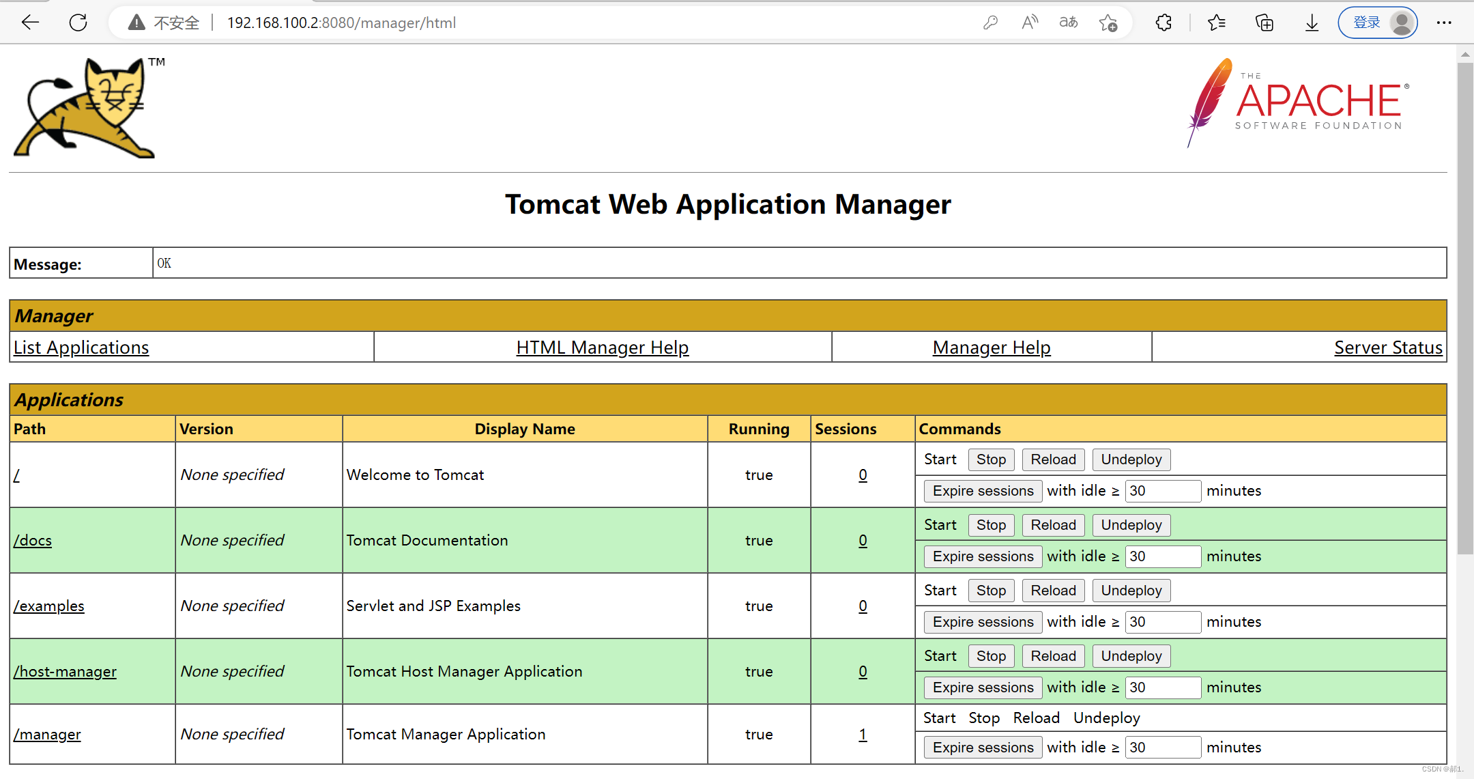This screenshot has height=779, width=1474.
Task: Open the Read aloud feature
Action: (x=1029, y=23)
